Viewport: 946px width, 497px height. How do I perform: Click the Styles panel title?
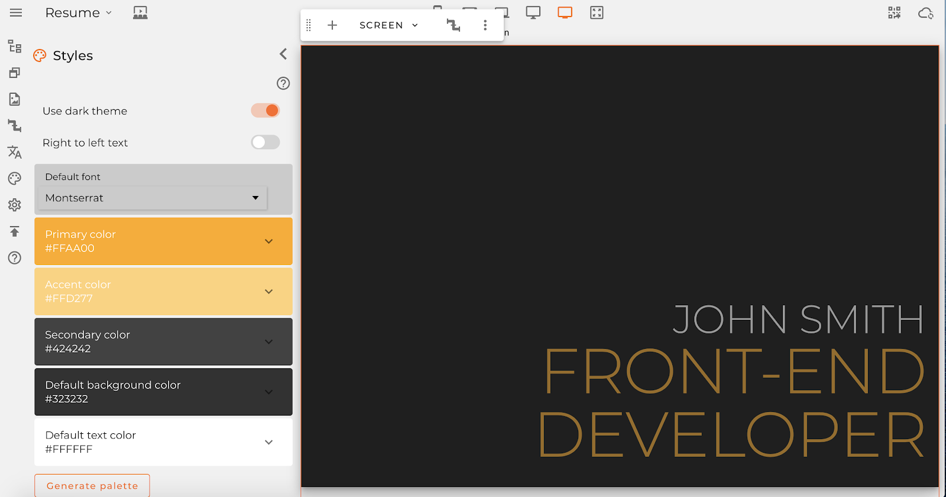tap(73, 55)
